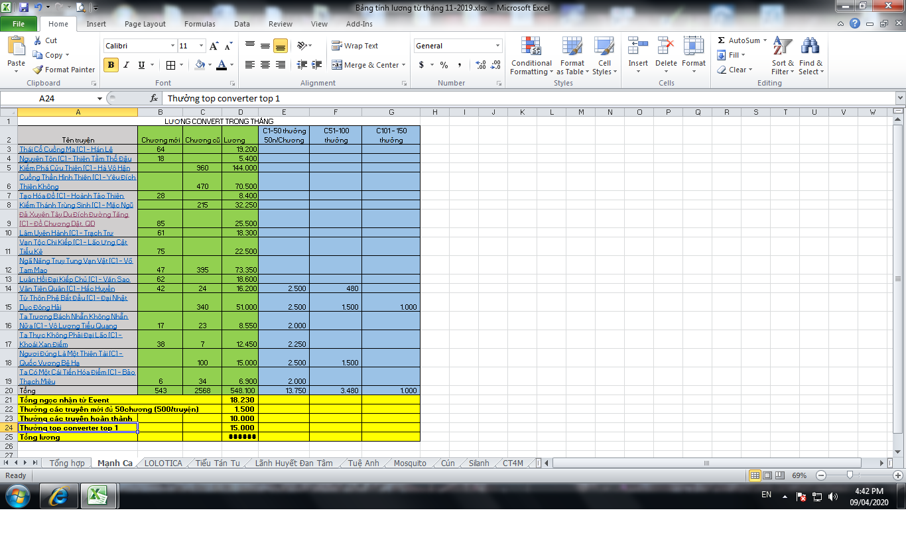Click the zoom slider handle
The width and height of the screenshot is (906, 549).
[x=850, y=475]
